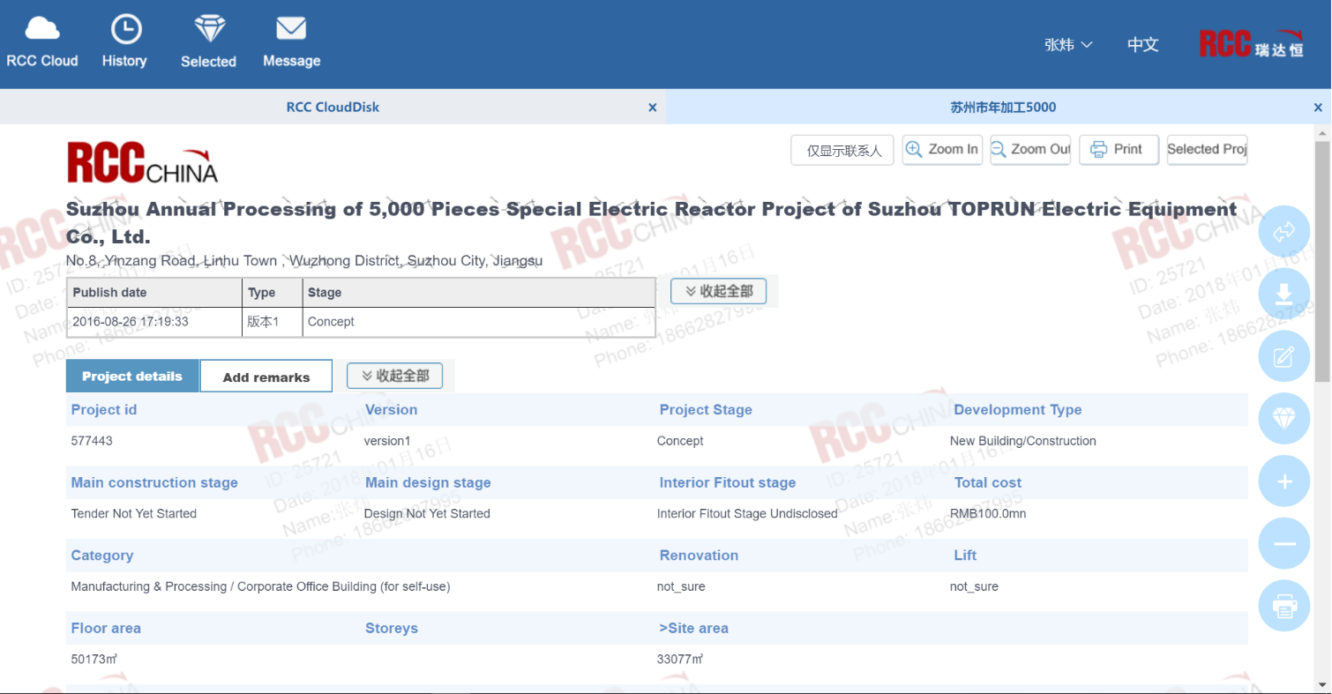Switch language to 中文
The image size is (1332, 694).
(x=1142, y=45)
